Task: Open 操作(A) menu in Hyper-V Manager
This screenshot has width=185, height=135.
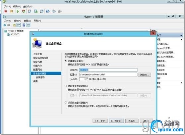Action: [17, 21]
